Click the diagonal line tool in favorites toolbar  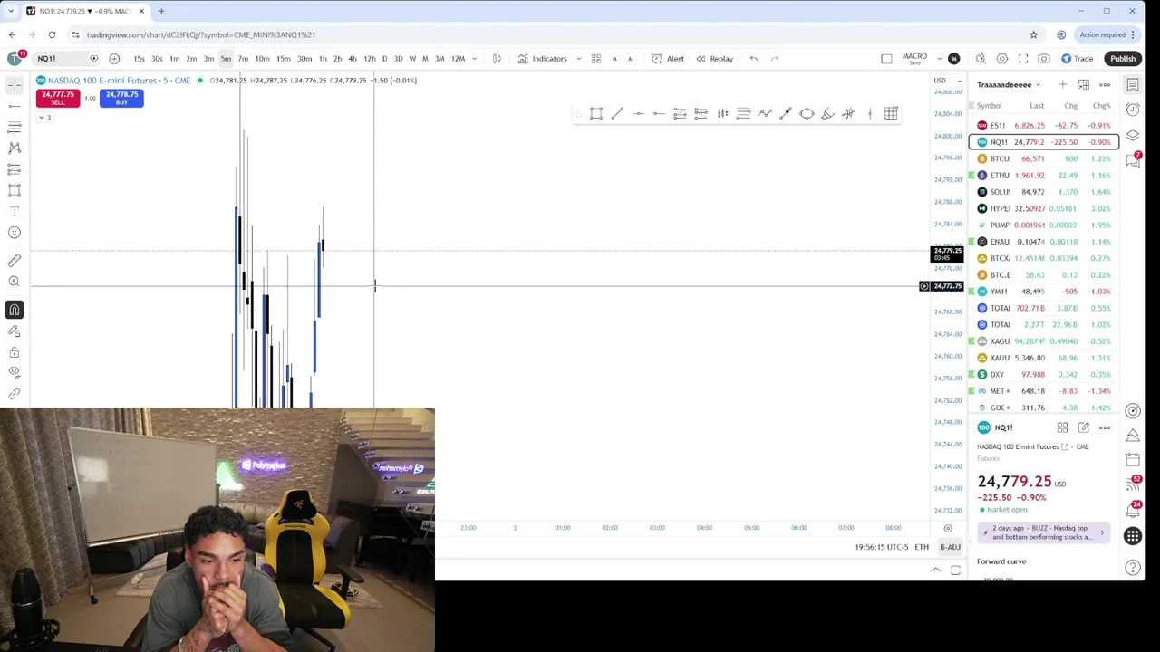pyautogui.click(x=617, y=113)
